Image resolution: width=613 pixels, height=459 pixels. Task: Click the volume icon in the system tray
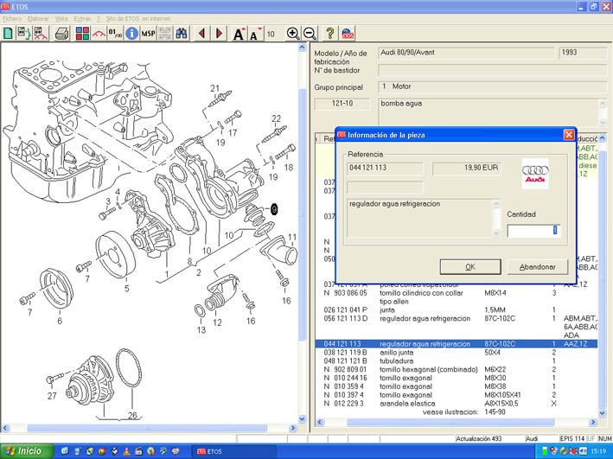point(583,451)
